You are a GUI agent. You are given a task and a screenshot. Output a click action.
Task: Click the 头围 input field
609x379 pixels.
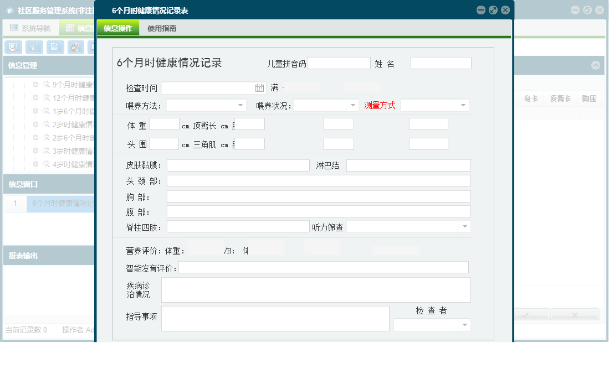164,144
